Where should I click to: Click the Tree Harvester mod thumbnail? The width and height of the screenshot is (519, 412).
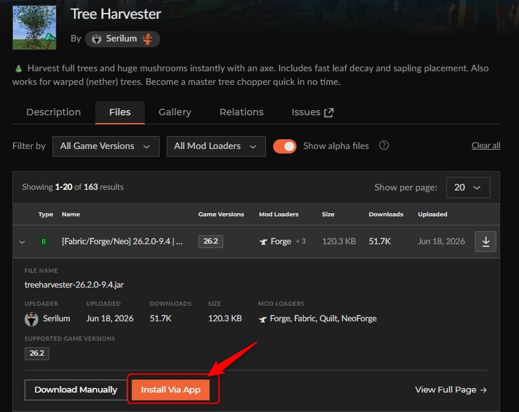[x=34, y=27]
